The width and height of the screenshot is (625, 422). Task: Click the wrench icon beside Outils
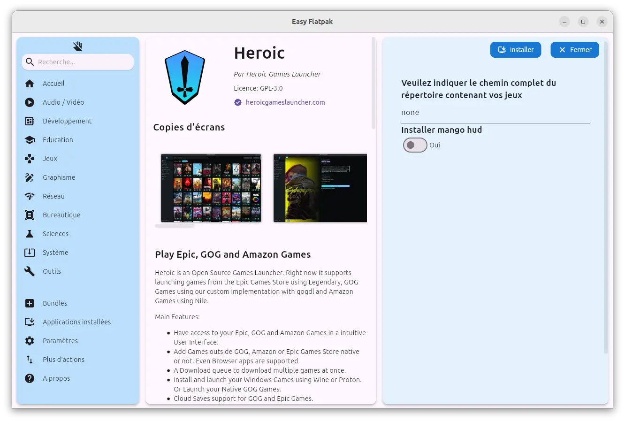(30, 271)
